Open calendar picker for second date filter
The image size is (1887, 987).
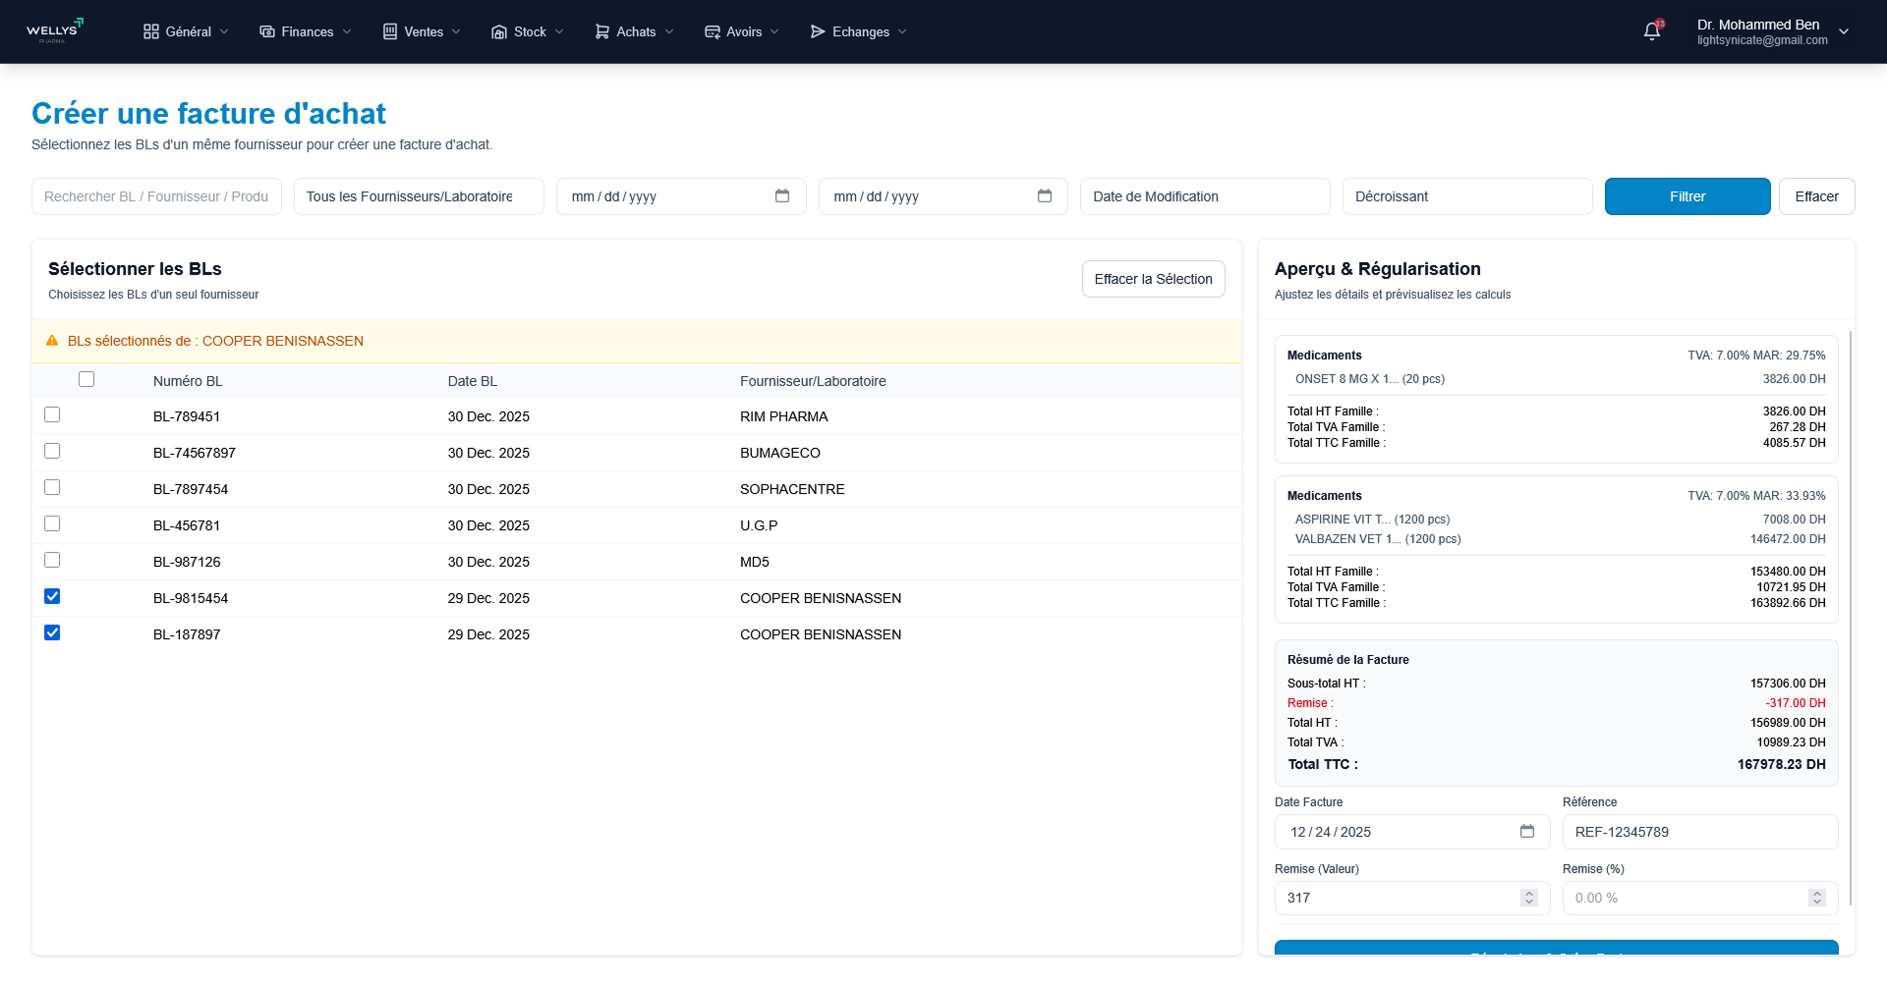tap(1044, 196)
